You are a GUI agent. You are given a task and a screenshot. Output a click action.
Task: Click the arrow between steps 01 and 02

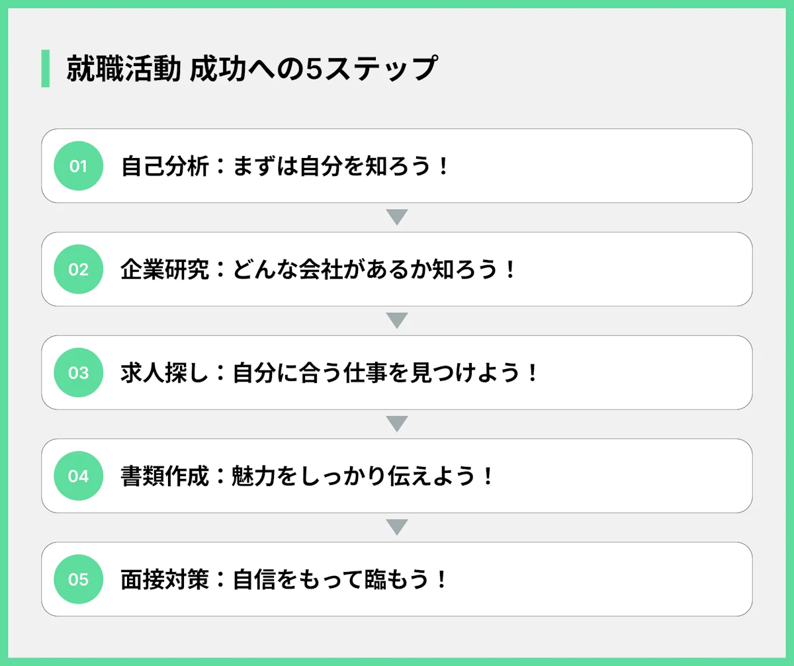(x=396, y=218)
